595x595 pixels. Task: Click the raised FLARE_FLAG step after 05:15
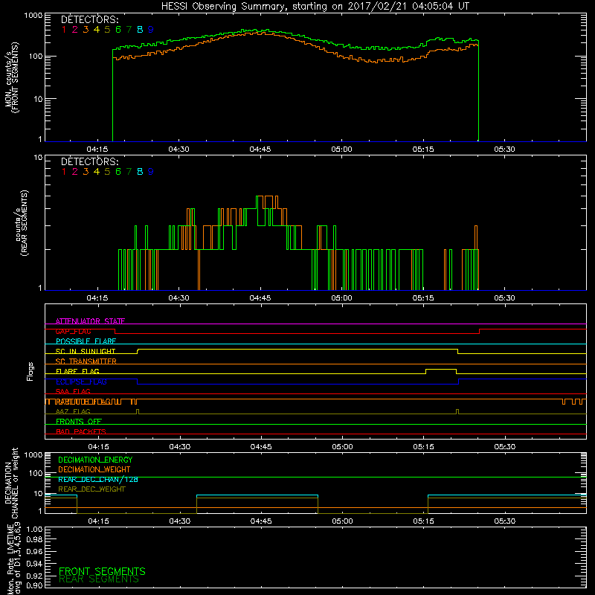click(x=441, y=370)
